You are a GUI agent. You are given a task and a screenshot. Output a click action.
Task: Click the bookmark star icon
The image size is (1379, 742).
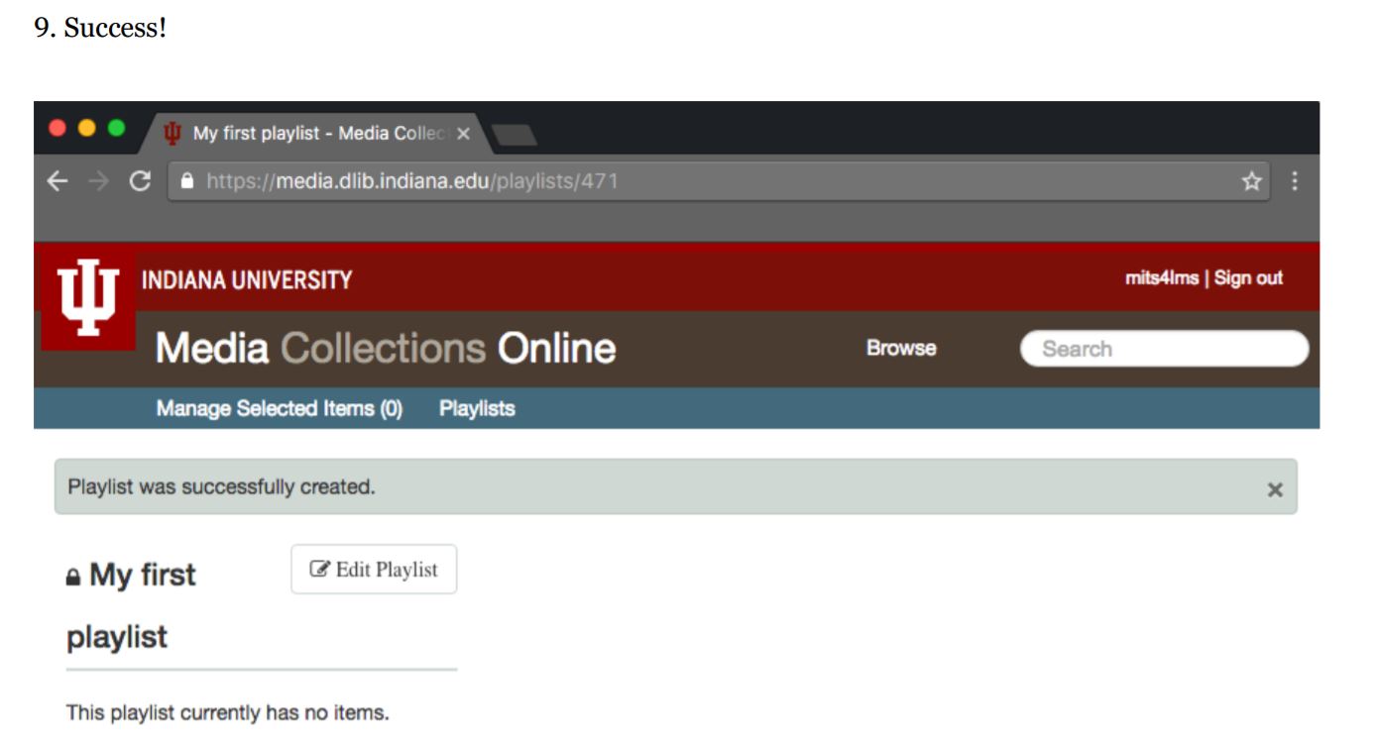1251,182
